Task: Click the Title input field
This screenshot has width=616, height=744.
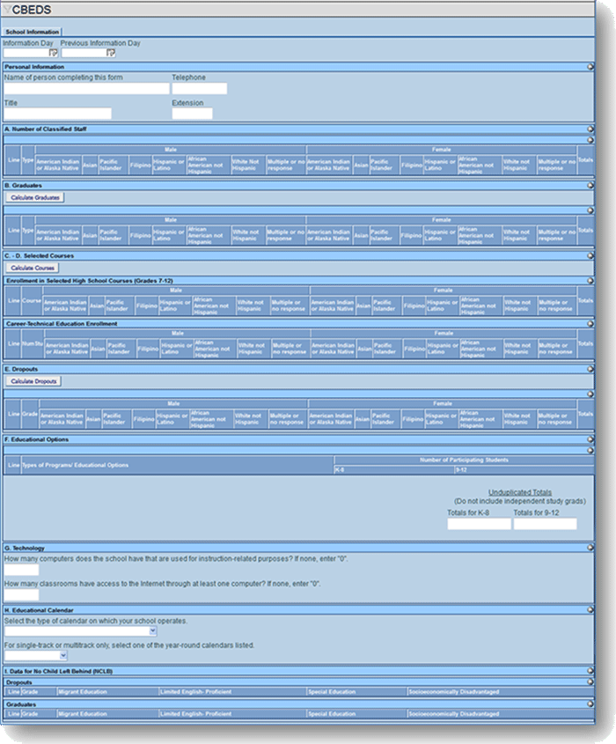Action: (58, 114)
